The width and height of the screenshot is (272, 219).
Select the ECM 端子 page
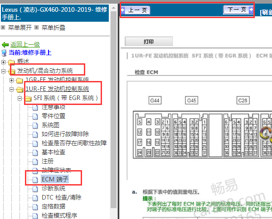55,179
